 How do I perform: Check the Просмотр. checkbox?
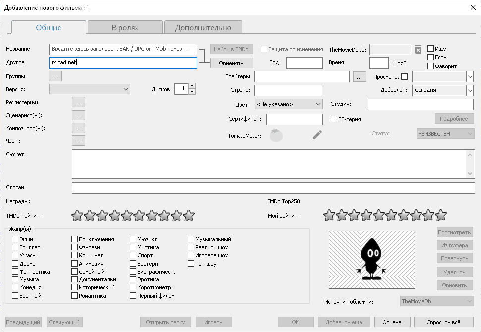tap(405, 77)
